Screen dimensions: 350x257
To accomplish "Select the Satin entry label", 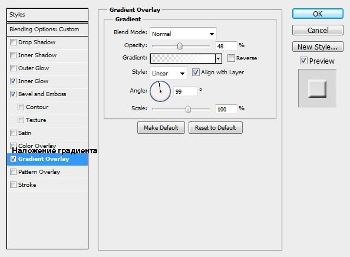I will tap(25, 133).
